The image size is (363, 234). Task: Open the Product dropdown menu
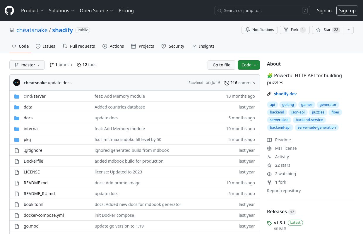(32, 11)
